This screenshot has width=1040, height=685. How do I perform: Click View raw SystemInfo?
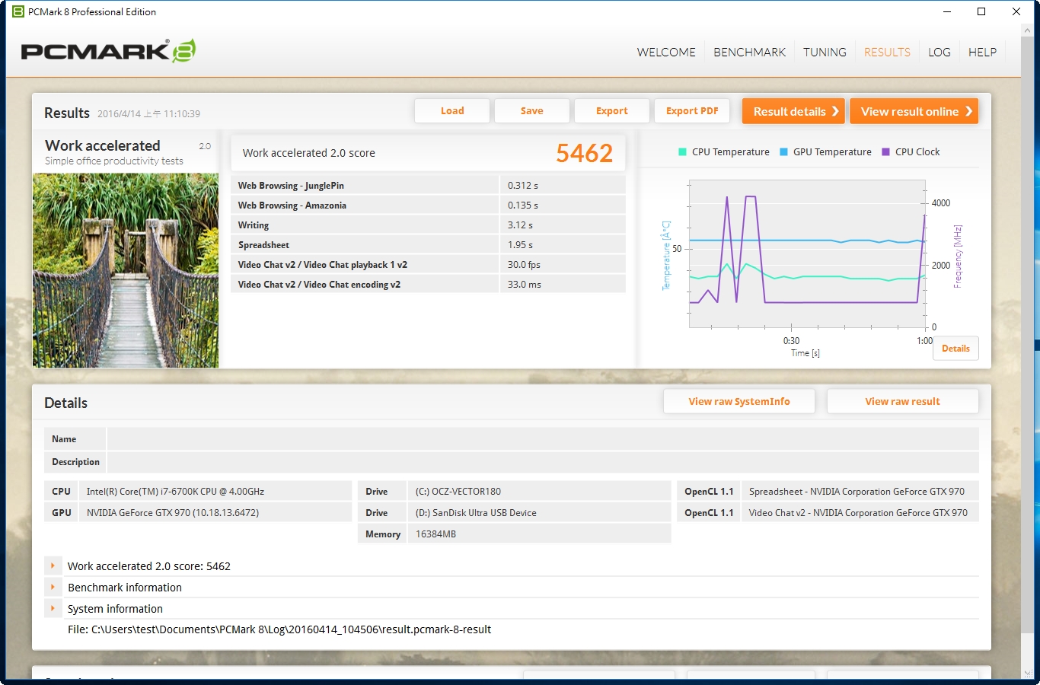tap(739, 401)
